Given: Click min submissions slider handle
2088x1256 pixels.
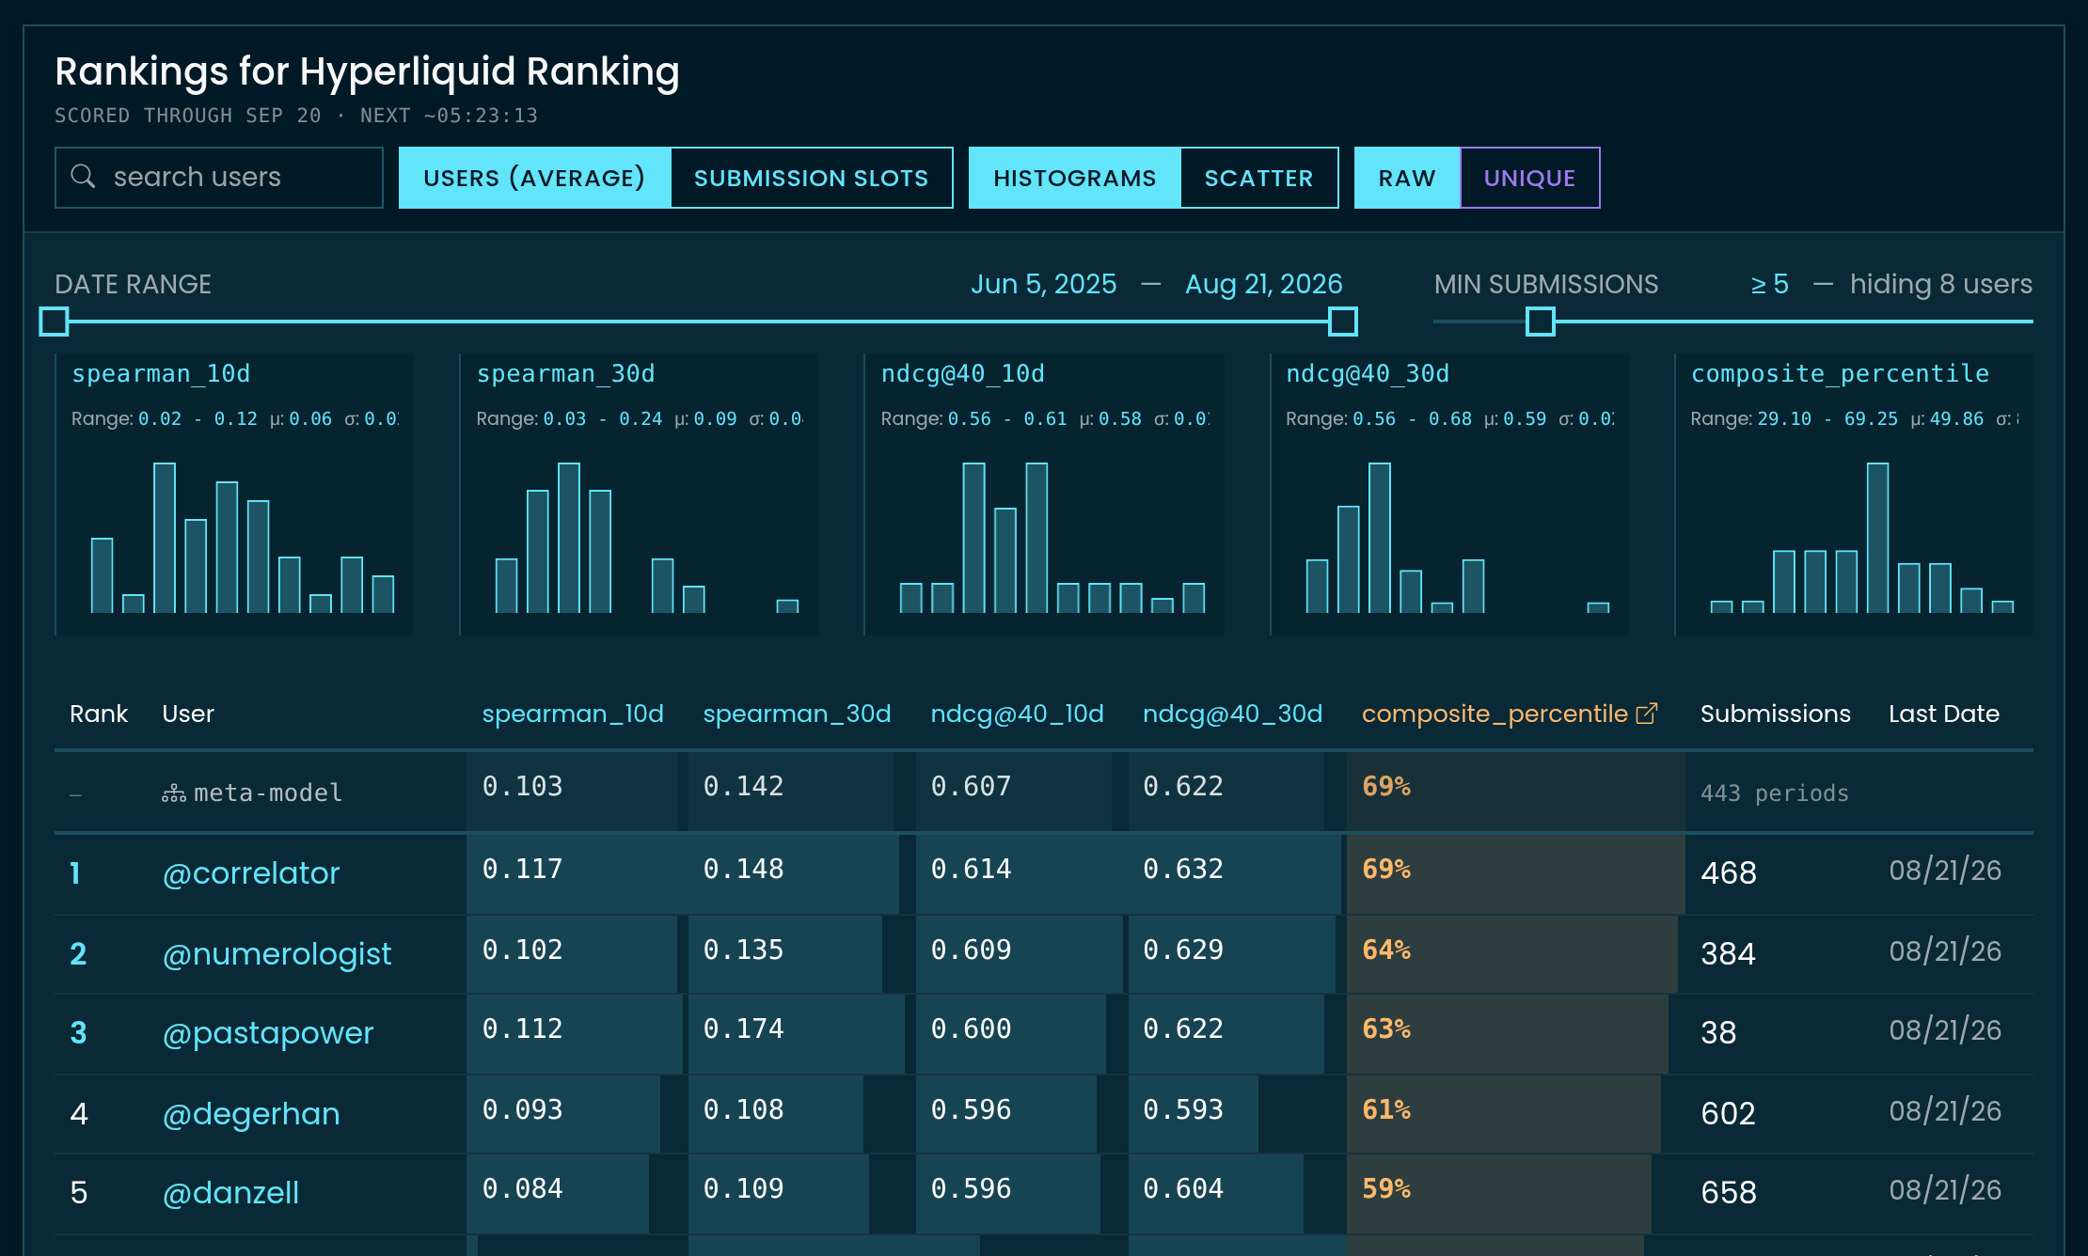Looking at the screenshot, I should click(x=1540, y=322).
